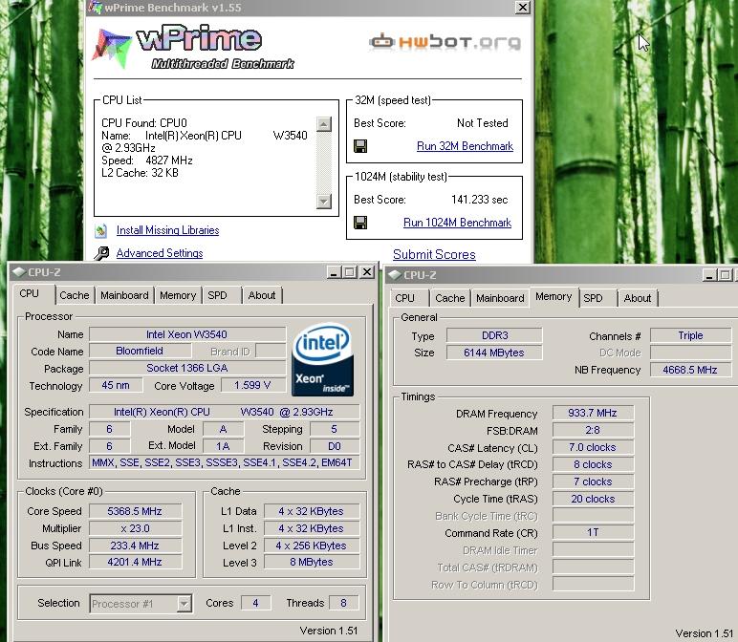Switch to Mainboard tab in left CPU-Z
Viewport: 738px width, 642px height.
coord(124,295)
